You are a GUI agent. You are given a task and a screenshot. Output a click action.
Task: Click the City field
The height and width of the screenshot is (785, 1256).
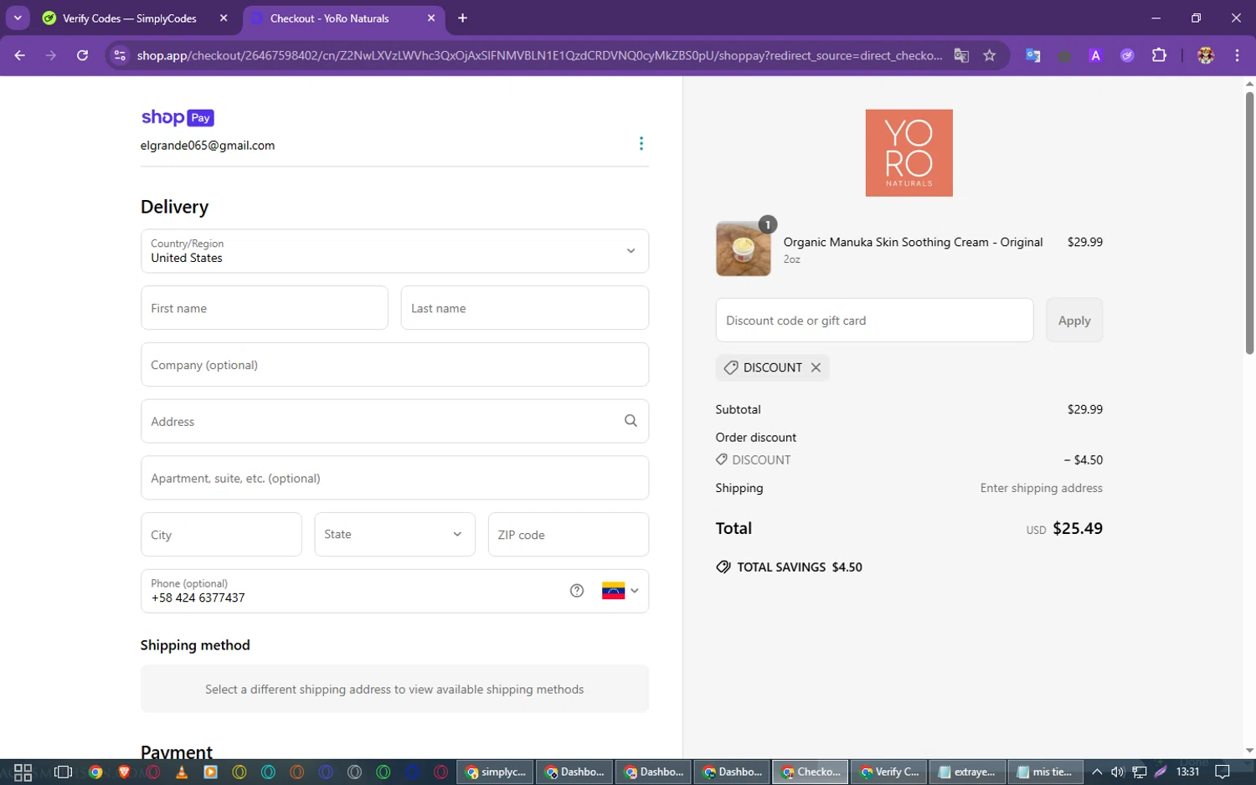click(221, 535)
